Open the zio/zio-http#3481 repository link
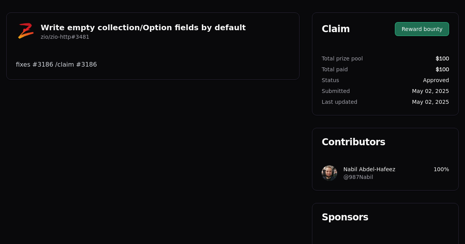 click(65, 37)
